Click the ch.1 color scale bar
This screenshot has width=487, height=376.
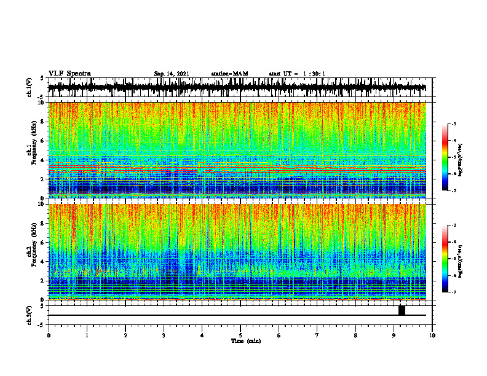click(x=445, y=157)
